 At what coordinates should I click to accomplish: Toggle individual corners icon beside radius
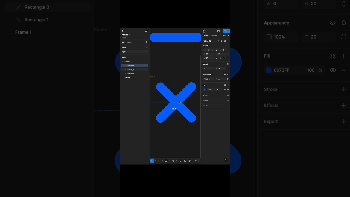(x=228, y=79)
